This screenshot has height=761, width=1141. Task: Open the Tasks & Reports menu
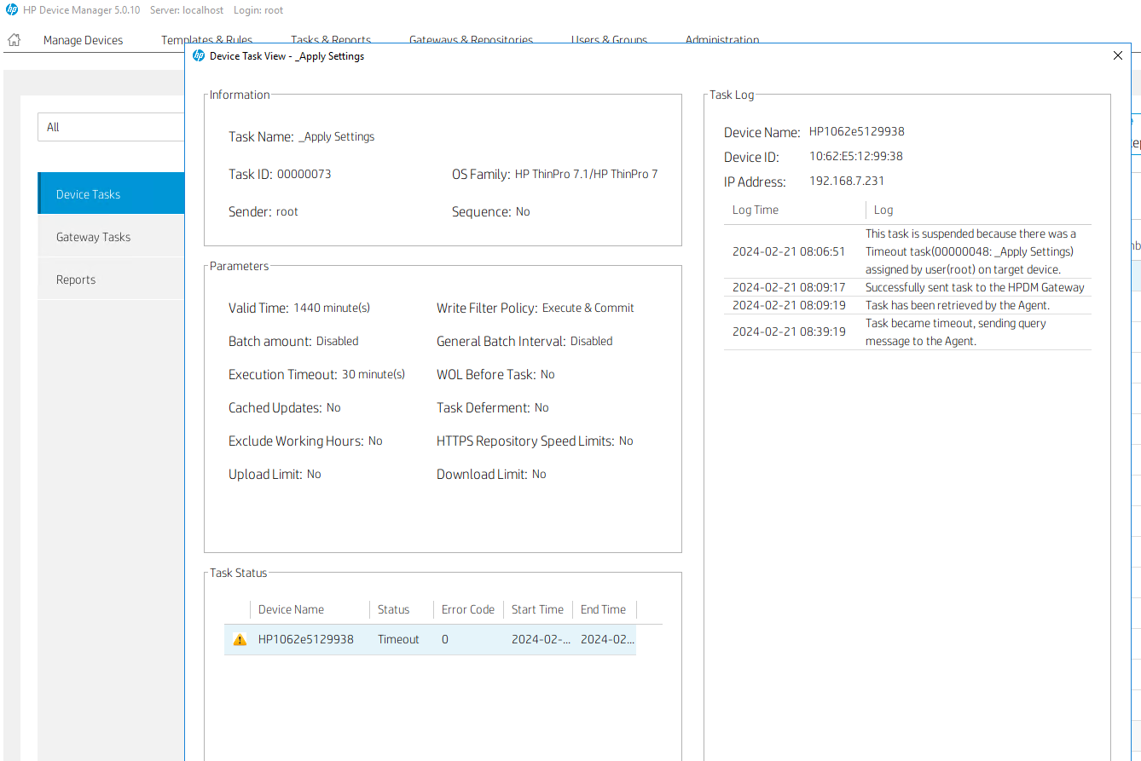tap(331, 40)
